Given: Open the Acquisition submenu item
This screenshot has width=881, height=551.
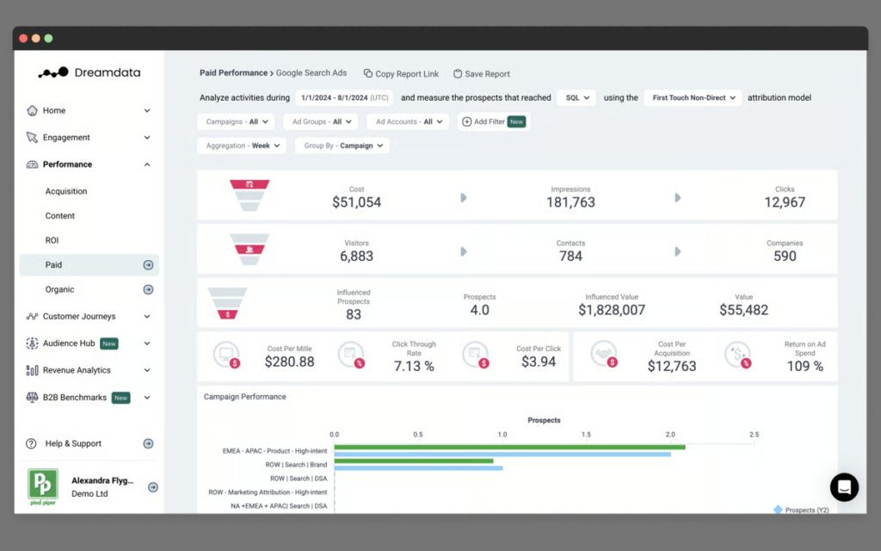Looking at the screenshot, I should pyautogui.click(x=66, y=191).
